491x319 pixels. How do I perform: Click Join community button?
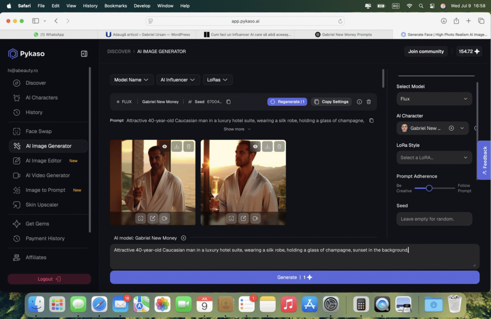tap(426, 52)
